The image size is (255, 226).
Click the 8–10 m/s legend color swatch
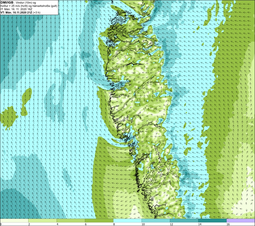(x=127, y=221)
